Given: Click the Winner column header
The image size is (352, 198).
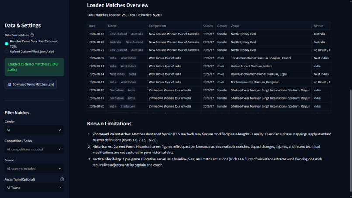Looking at the screenshot, I should point(321,26).
